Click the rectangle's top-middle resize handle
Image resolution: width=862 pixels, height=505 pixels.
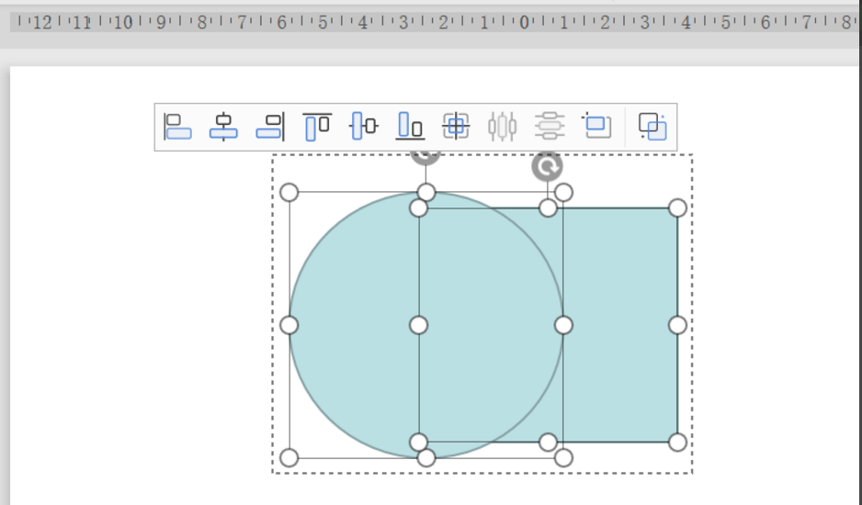548,208
